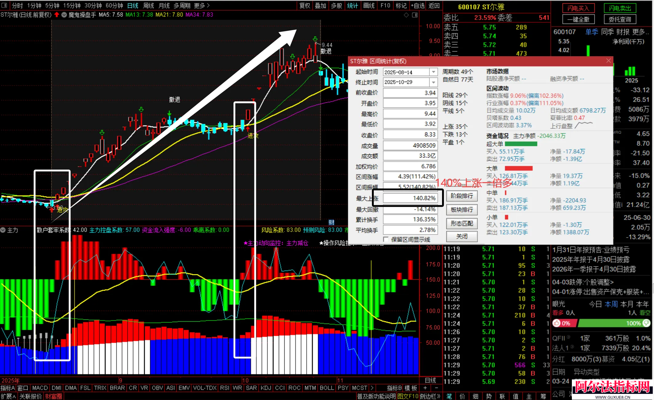
Task: Click the 闪电买入 button
Action: pyautogui.click(x=578, y=8)
